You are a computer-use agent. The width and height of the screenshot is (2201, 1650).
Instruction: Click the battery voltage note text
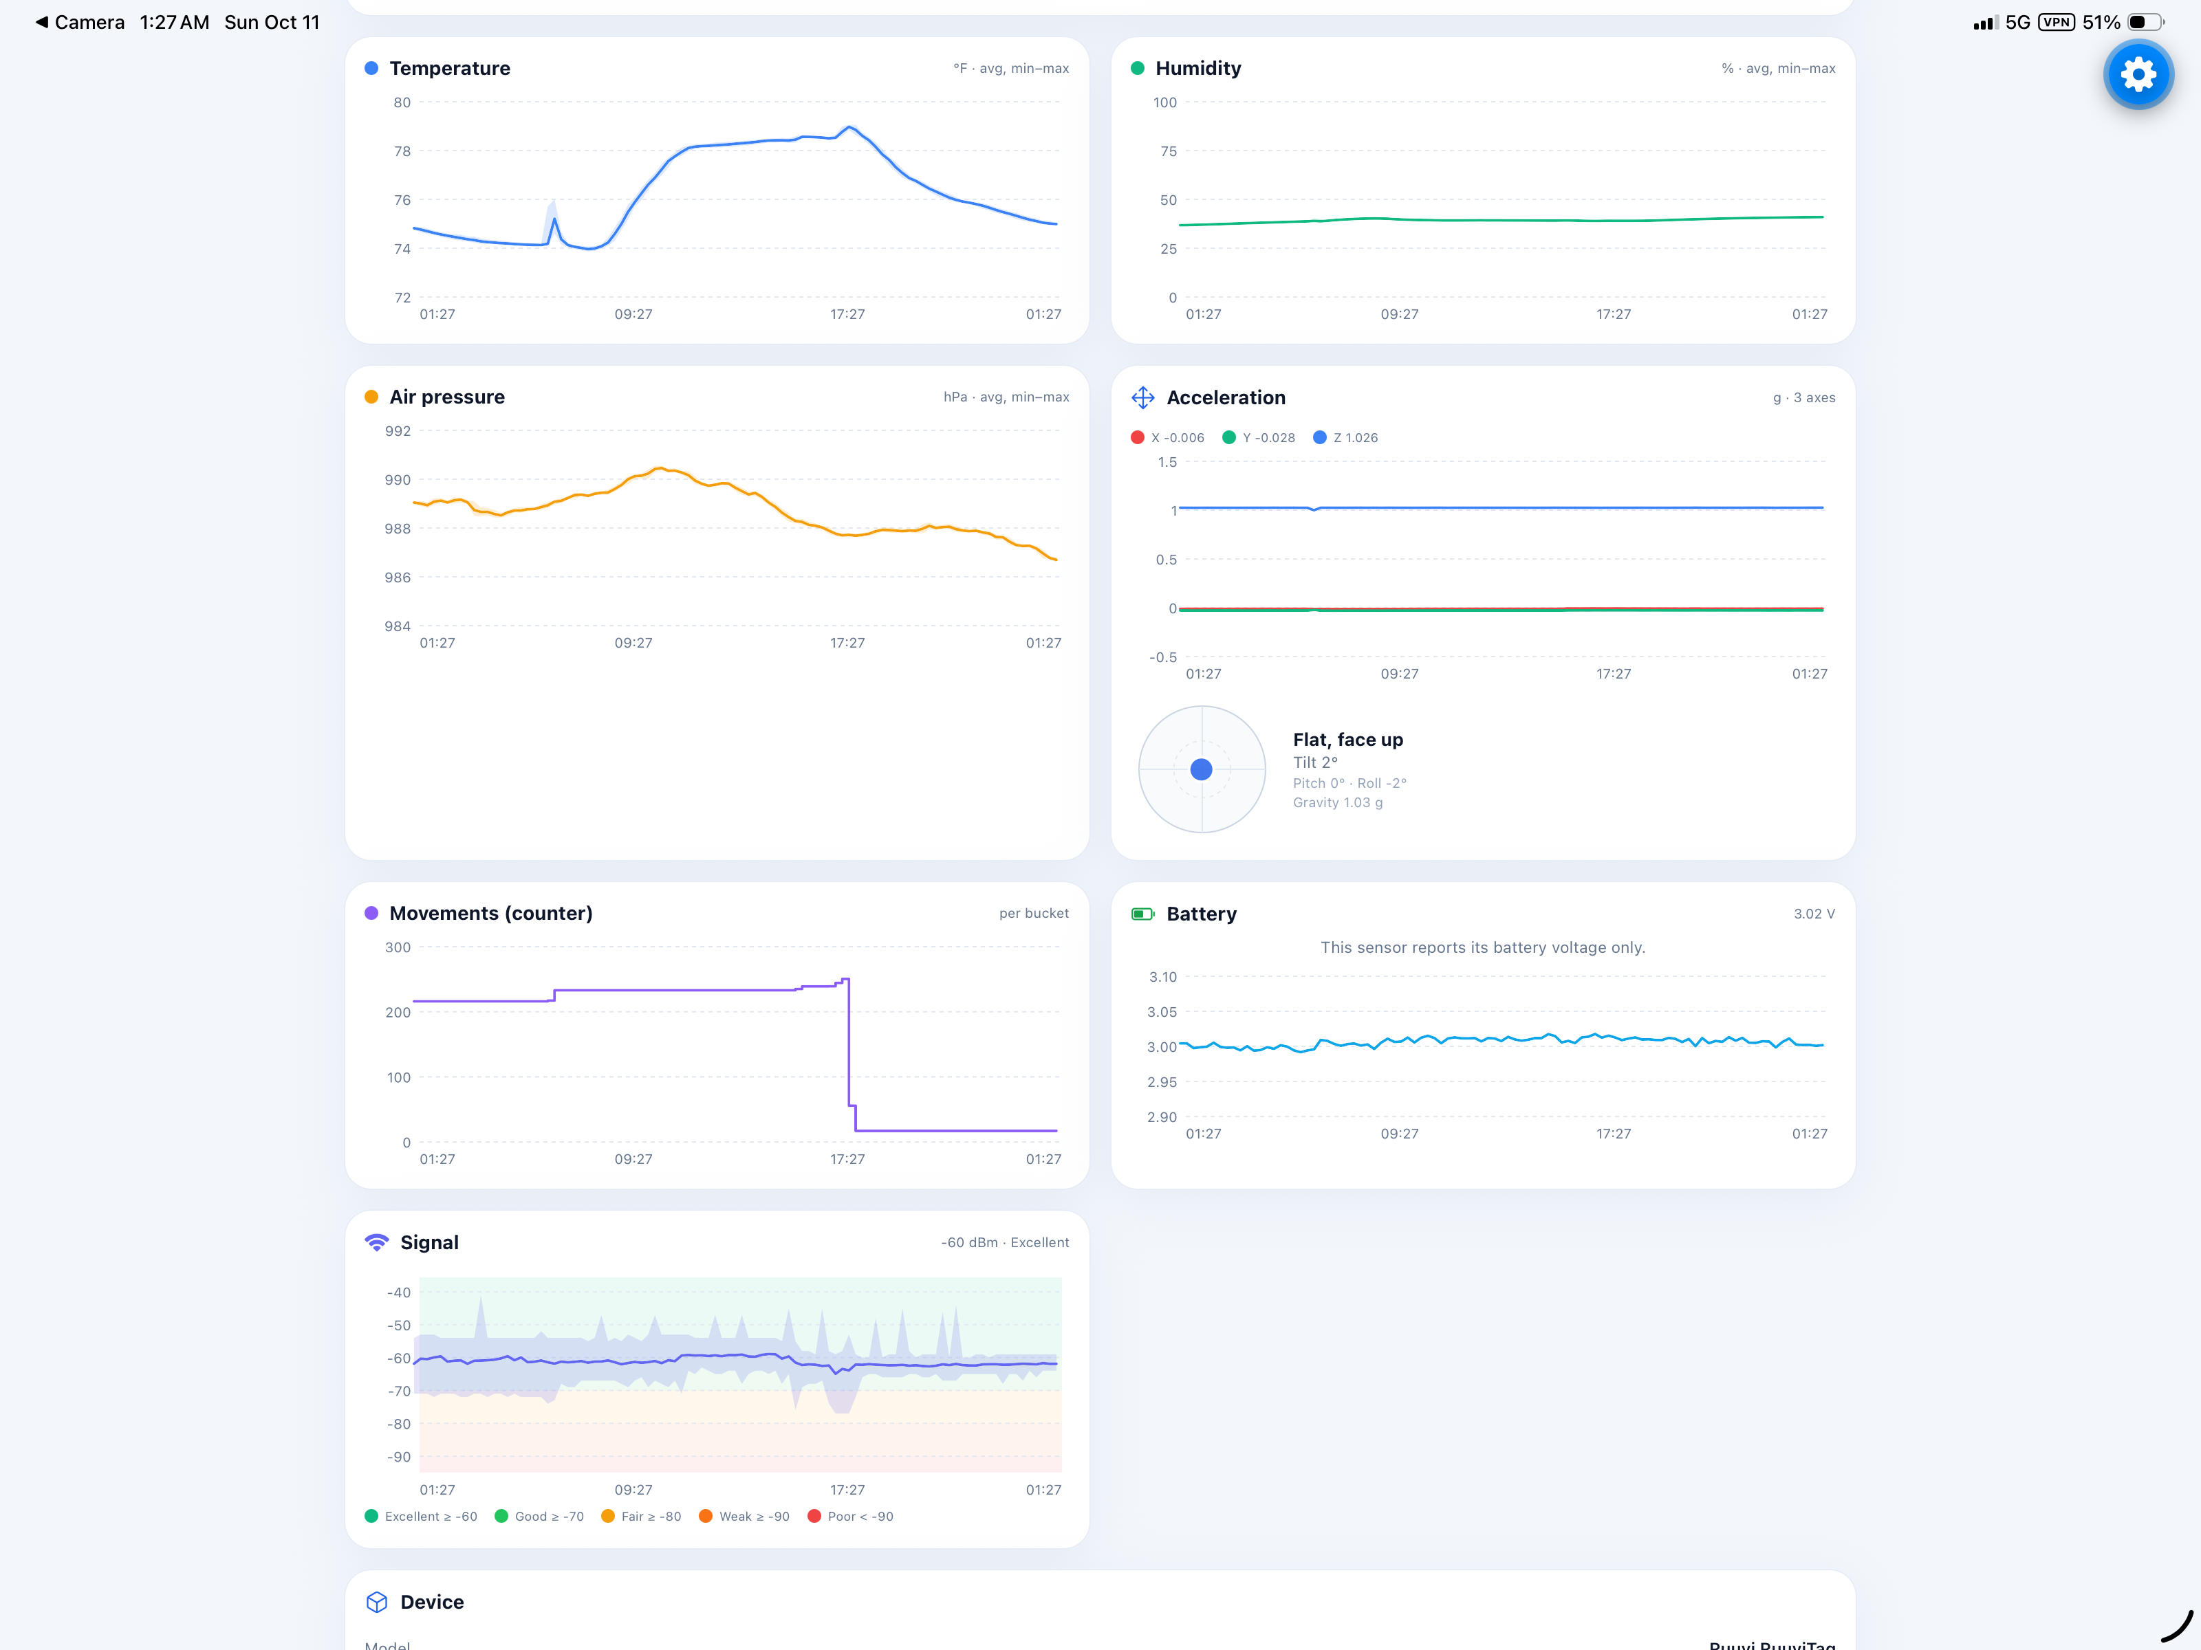pos(1483,948)
